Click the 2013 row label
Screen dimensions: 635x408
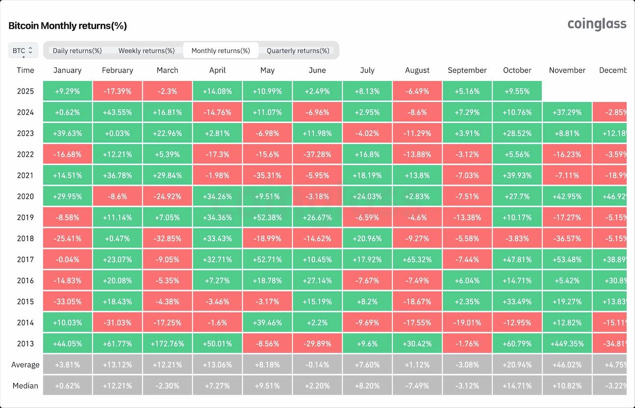click(x=25, y=343)
